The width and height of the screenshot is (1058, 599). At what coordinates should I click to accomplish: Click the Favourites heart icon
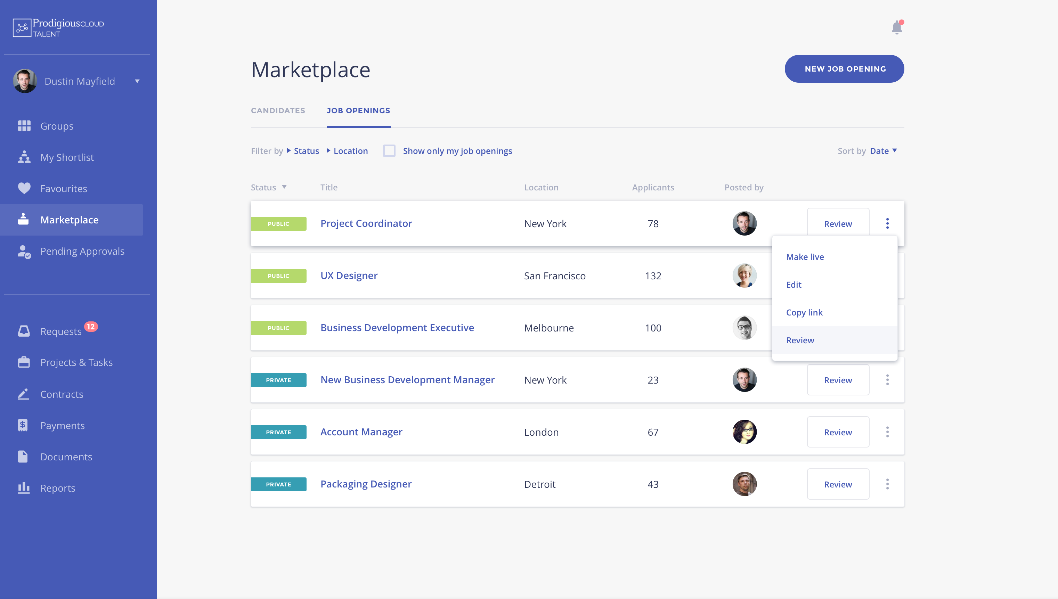click(24, 188)
